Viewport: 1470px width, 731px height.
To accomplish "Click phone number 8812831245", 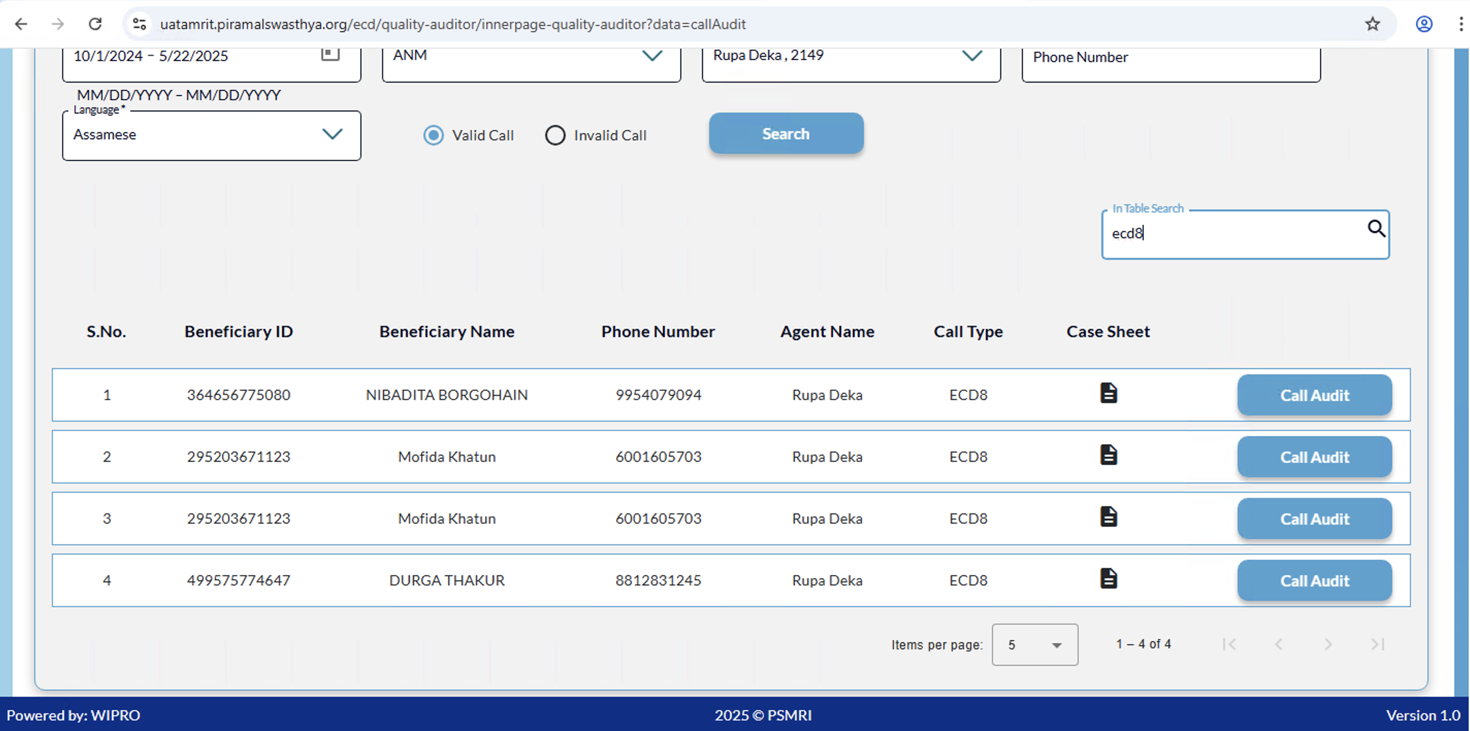I will click(x=658, y=580).
